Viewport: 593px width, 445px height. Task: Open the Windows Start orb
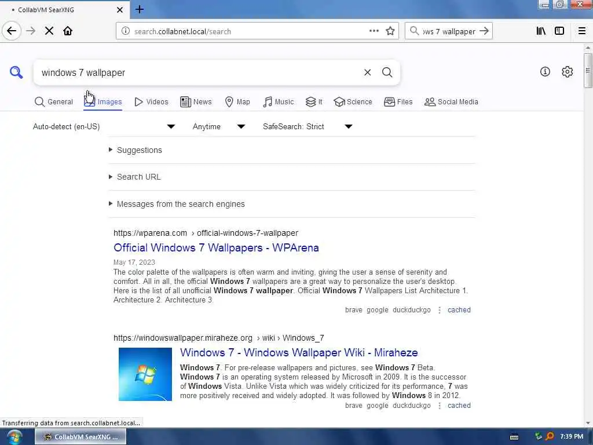click(14, 437)
